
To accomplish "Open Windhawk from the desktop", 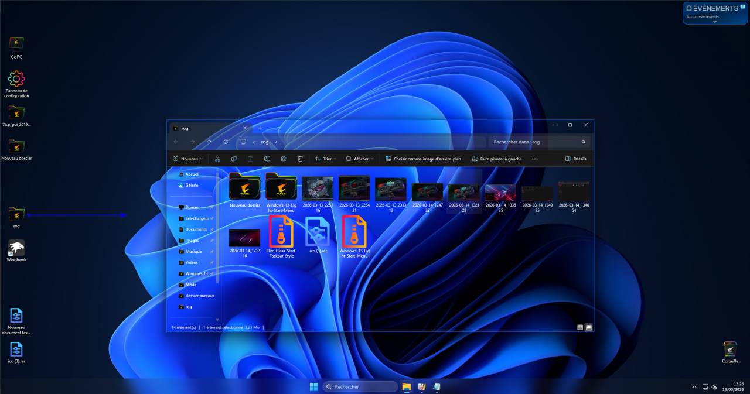I will pos(16,250).
